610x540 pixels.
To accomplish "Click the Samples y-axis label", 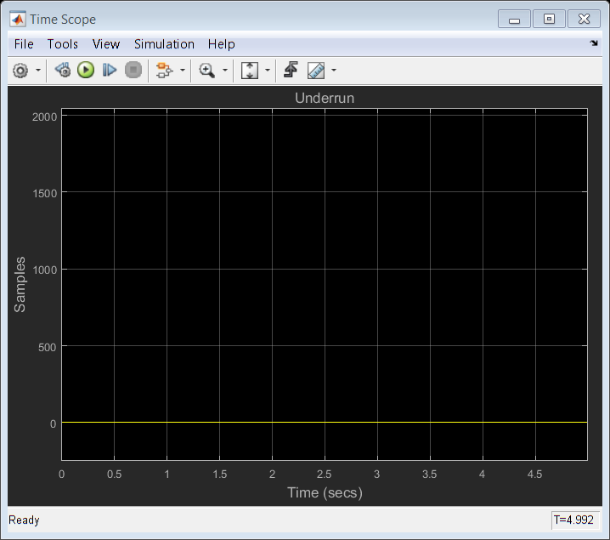I will [x=20, y=284].
